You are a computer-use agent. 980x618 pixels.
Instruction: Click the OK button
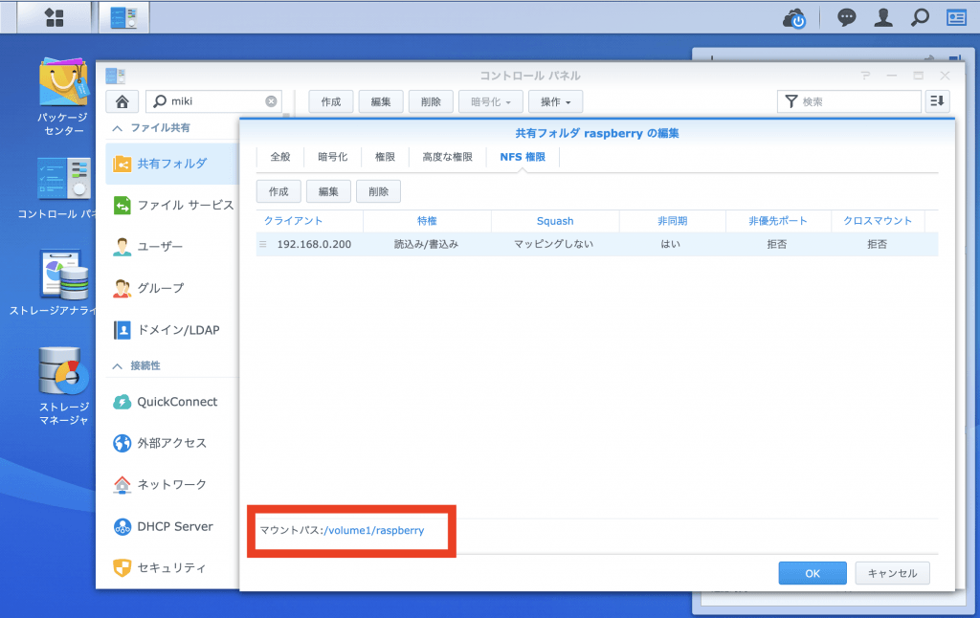812,572
